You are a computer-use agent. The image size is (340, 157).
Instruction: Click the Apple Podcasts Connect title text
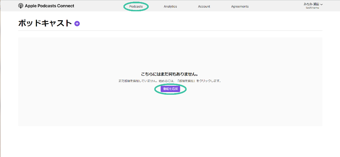tap(49, 6)
